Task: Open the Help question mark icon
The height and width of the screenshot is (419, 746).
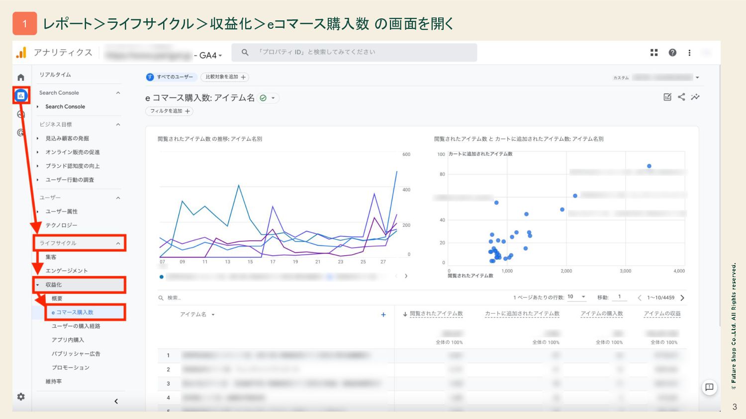Action: 672,53
